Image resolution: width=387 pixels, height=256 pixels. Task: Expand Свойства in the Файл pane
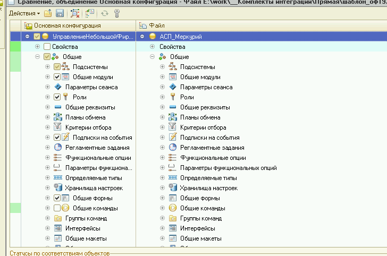(153, 47)
